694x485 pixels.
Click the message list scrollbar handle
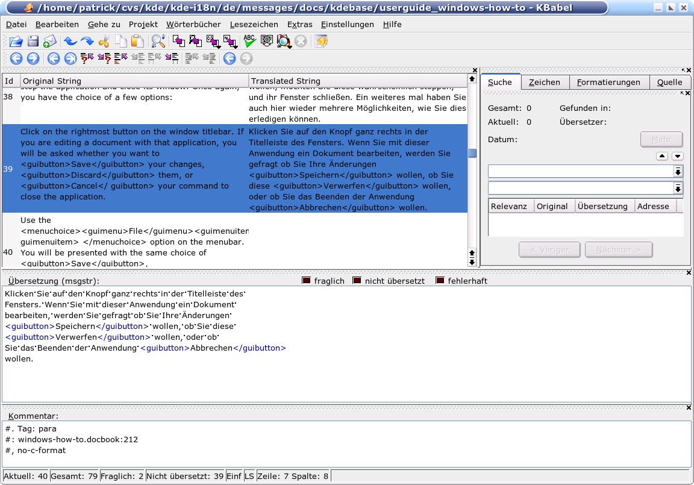[x=472, y=153]
